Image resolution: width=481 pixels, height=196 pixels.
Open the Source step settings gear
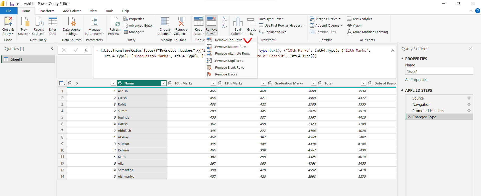(x=469, y=98)
